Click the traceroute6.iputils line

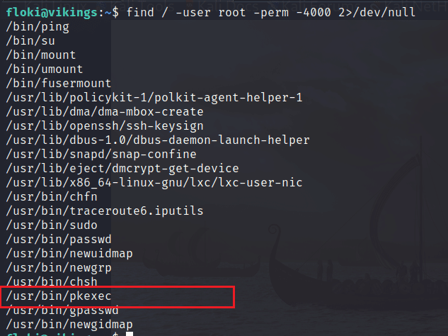coord(105,211)
